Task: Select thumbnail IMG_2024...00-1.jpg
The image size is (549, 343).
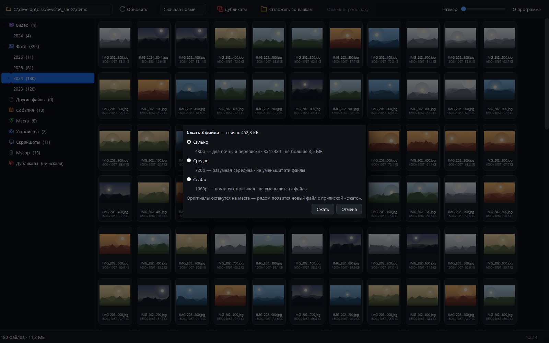Action: pyautogui.click(x=153, y=44)
